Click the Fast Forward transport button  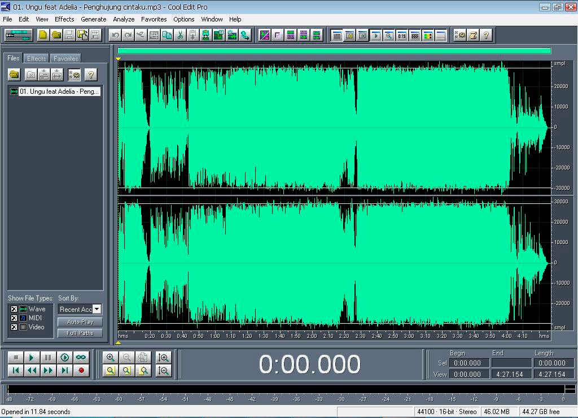tap(48, 371)
